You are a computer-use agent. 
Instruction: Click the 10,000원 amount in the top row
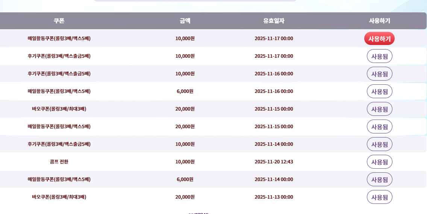185,39
